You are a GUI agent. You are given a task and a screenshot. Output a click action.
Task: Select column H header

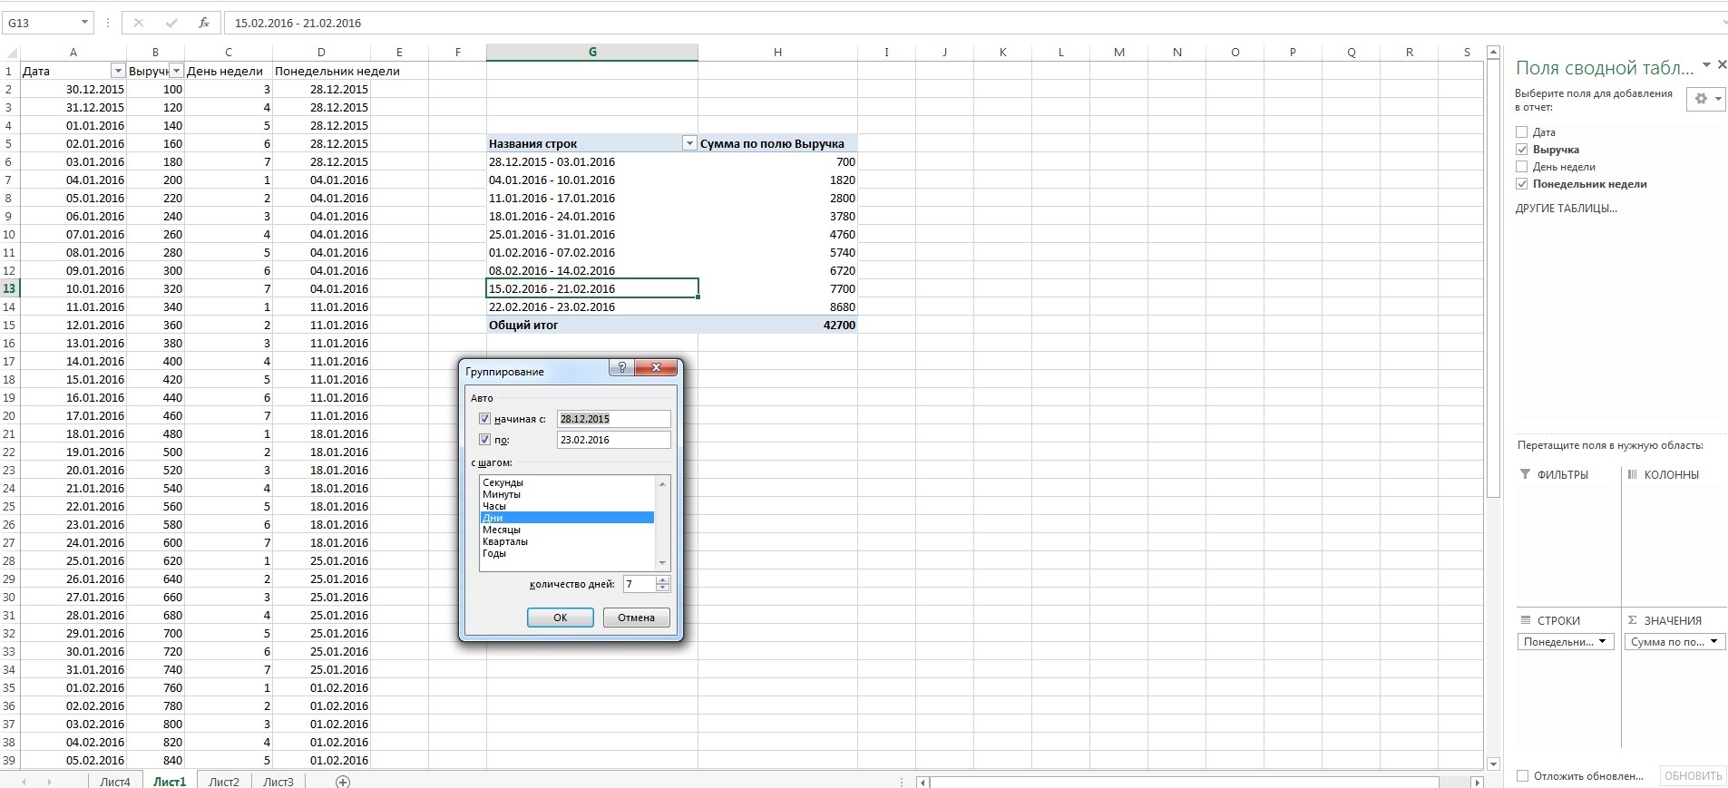777,53
